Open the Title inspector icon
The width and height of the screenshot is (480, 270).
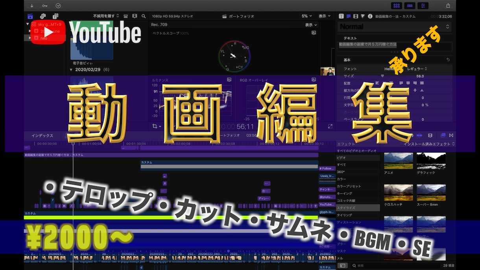tap(348, 16)
